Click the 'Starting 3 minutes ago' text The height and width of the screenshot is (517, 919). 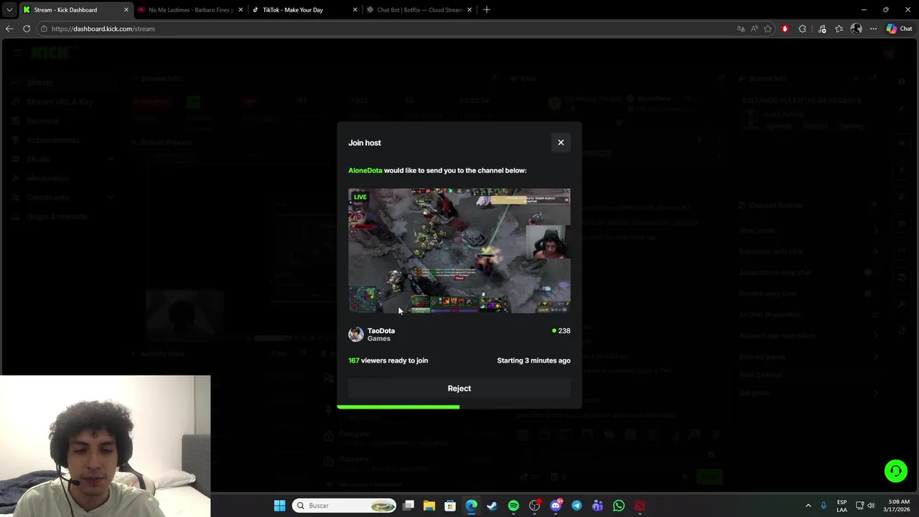[533, 360]
